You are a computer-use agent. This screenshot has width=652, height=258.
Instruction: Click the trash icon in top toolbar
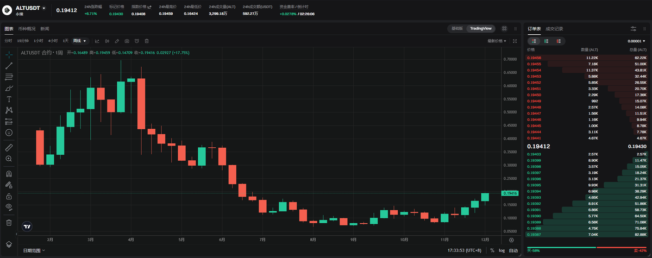146,41
